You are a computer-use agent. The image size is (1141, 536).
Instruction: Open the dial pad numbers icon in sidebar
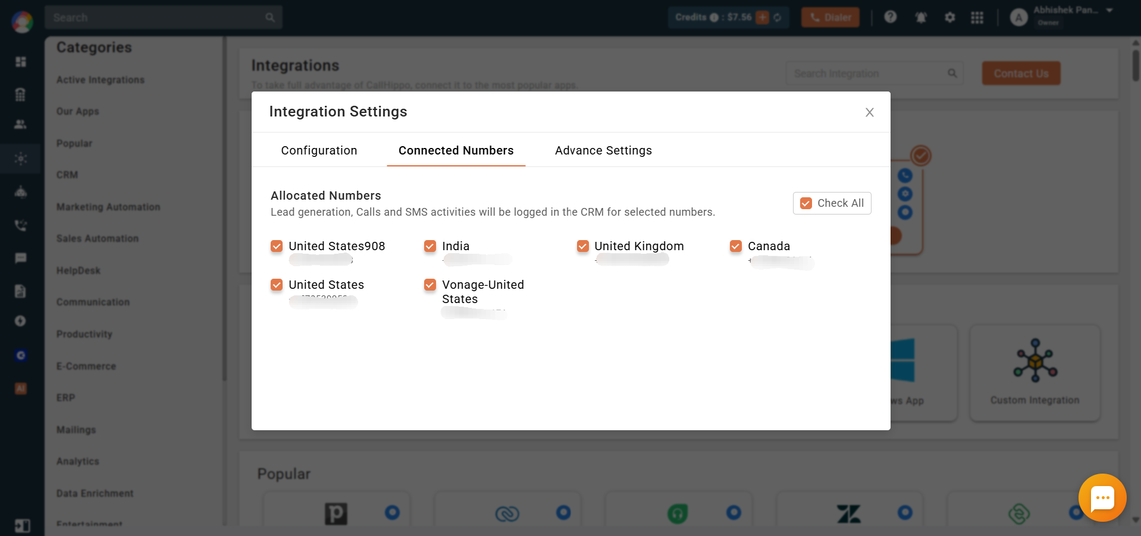pos(21,94)
